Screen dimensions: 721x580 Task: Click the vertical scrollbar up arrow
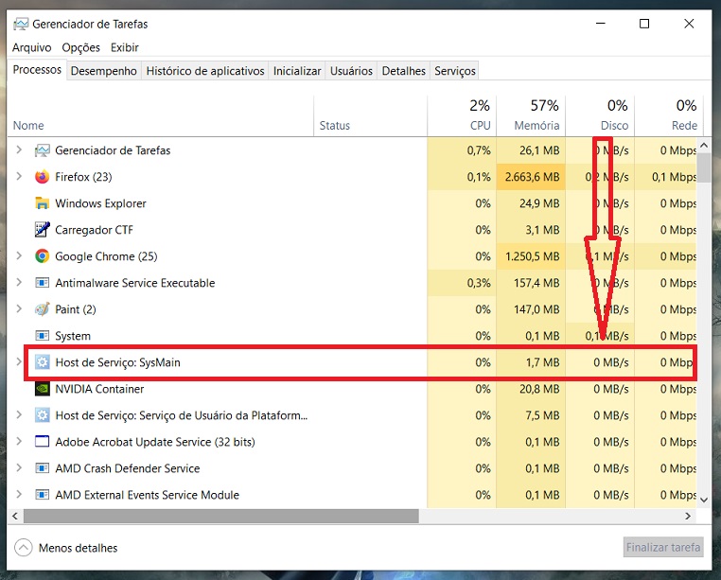pyautogui.click(x=704, y=146)
